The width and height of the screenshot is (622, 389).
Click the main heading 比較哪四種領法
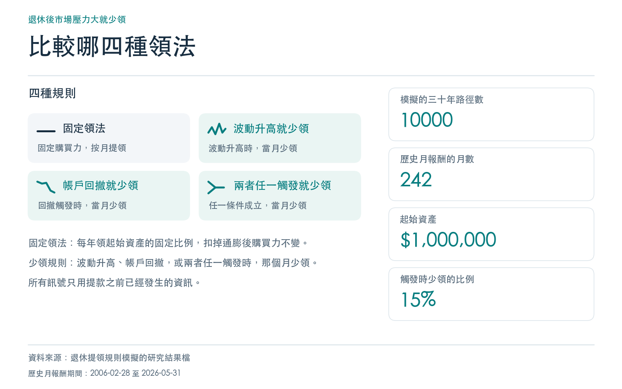click(x=112, y=47)
